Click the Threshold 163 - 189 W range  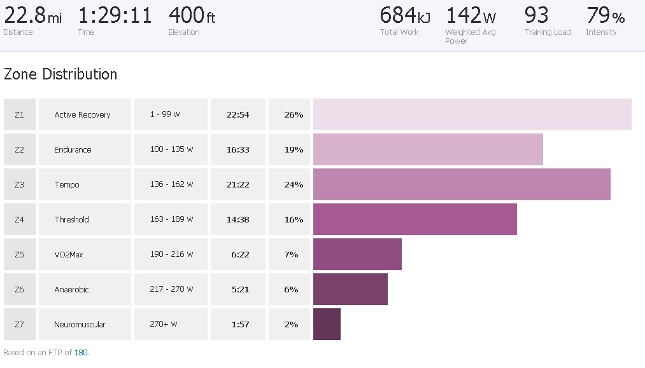click(x=171, y=220)
